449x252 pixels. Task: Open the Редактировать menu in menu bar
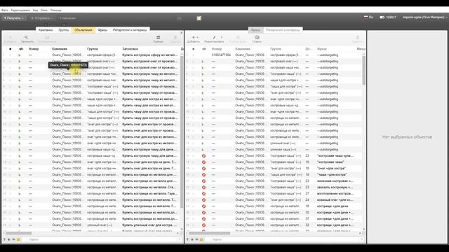(20, 10)
